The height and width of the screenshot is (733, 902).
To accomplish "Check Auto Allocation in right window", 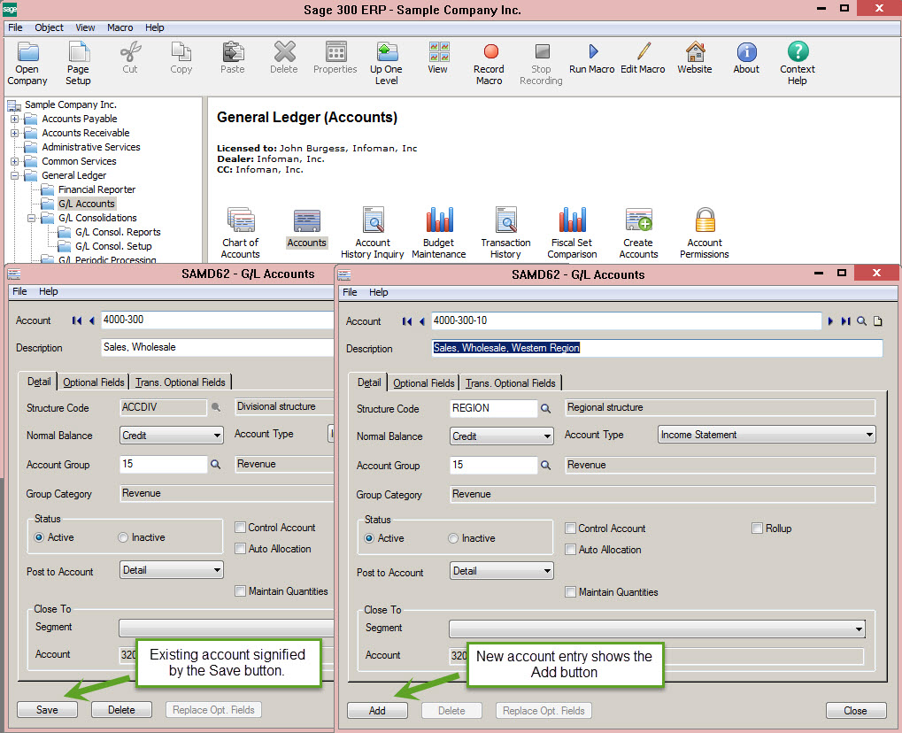I will [571, 550].
